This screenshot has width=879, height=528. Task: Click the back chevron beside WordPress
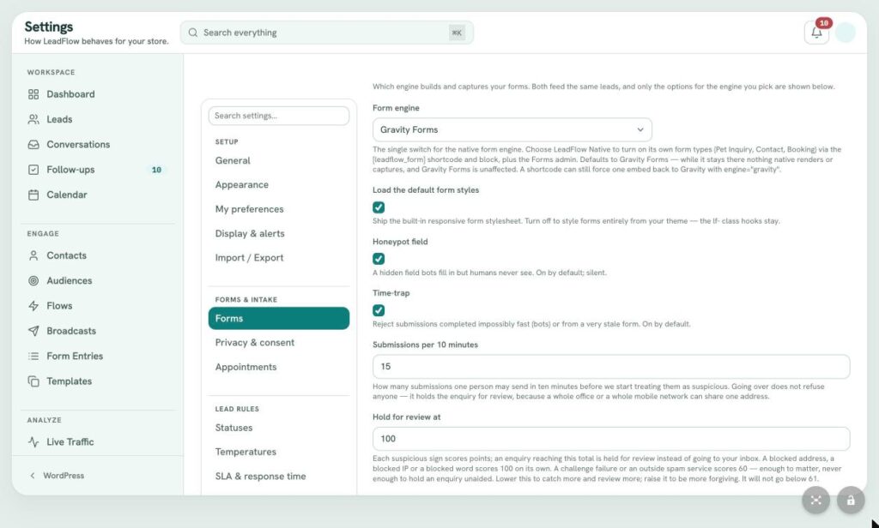click(x=33, y=476)
